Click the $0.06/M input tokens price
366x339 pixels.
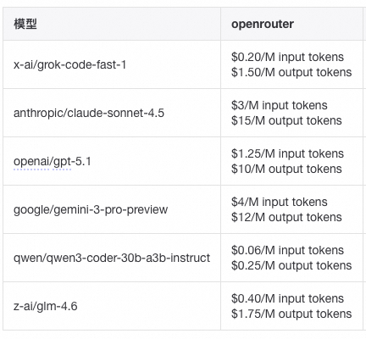[287, 250]
